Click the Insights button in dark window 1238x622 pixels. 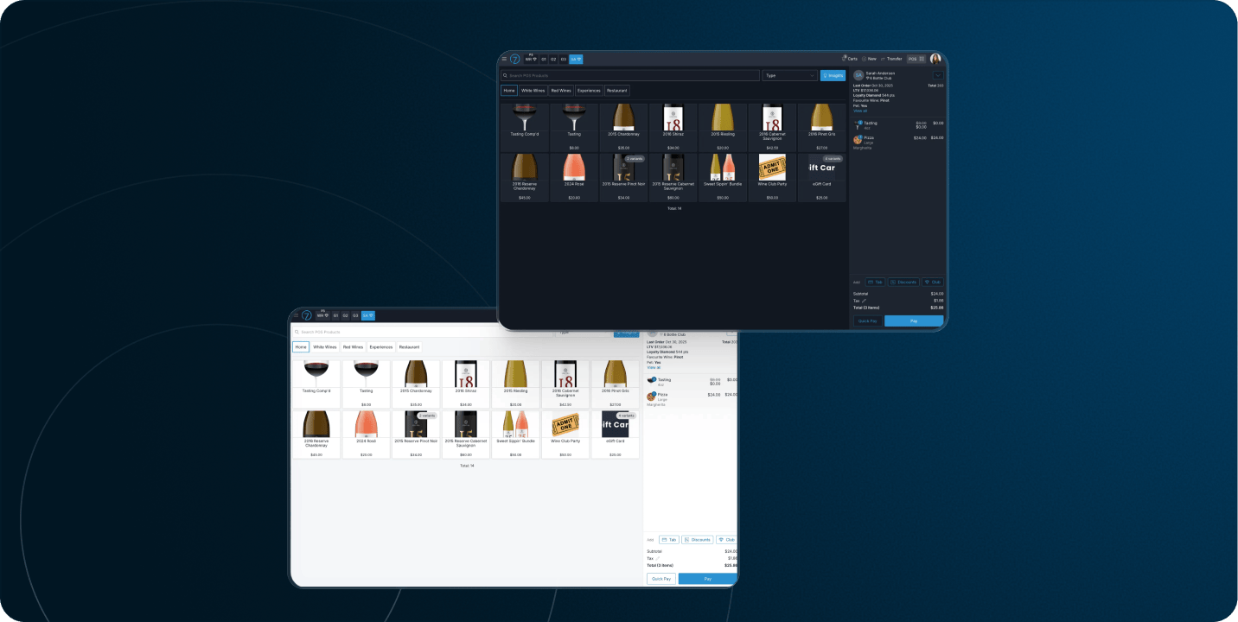(833, 75)
